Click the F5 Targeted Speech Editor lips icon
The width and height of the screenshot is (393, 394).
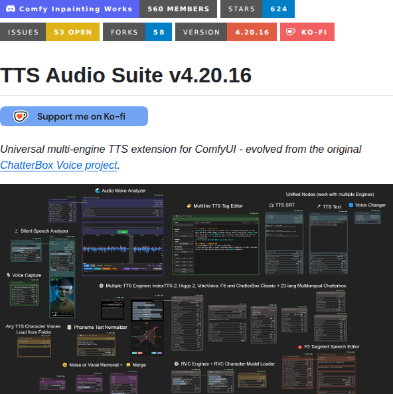click(x=299, y=347)
